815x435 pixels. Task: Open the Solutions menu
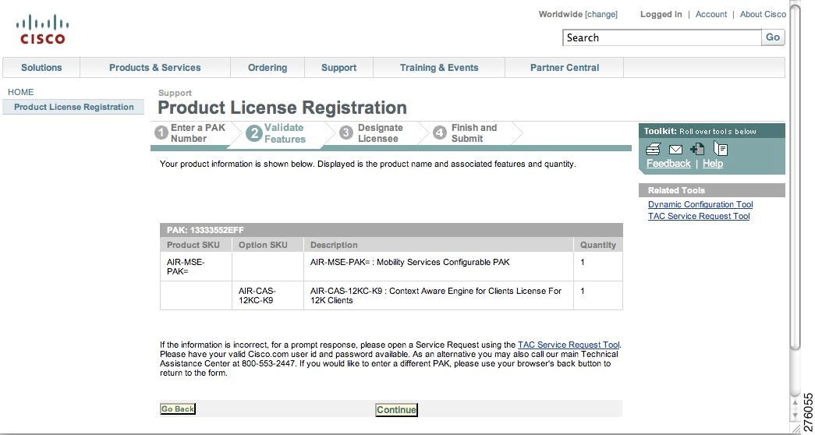click(41, 68)
